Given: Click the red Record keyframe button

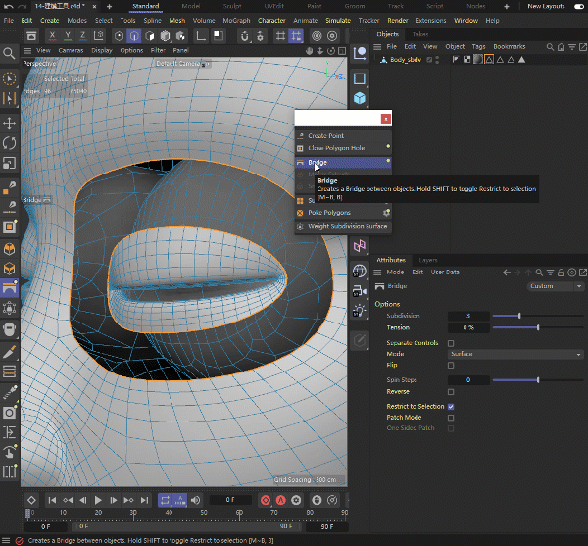Looking at the screenshot, I should click(x=266, y=500).
